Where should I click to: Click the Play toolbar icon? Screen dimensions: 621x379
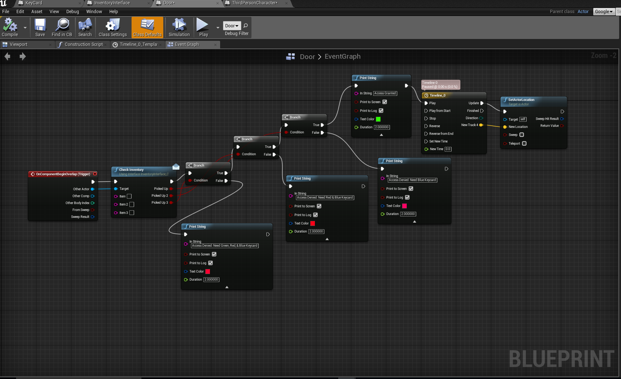coord(203,27)
